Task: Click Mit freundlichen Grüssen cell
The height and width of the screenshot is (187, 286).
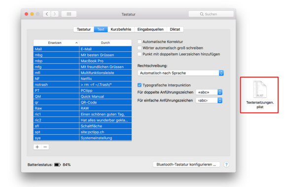Action: [106, 67]
